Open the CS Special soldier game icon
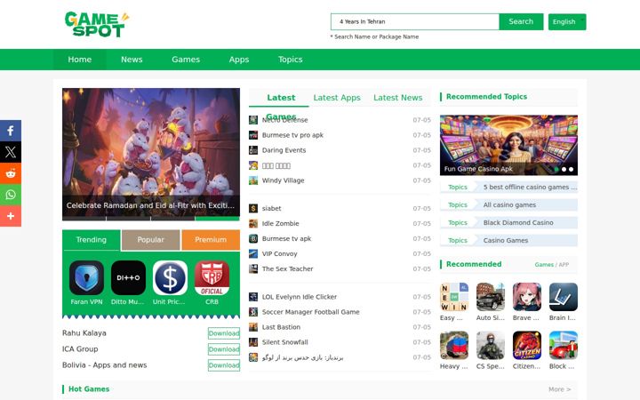Image resolution: width=640 pixels, height=400 pixels. pyautogui.click(x=491, y=345)
